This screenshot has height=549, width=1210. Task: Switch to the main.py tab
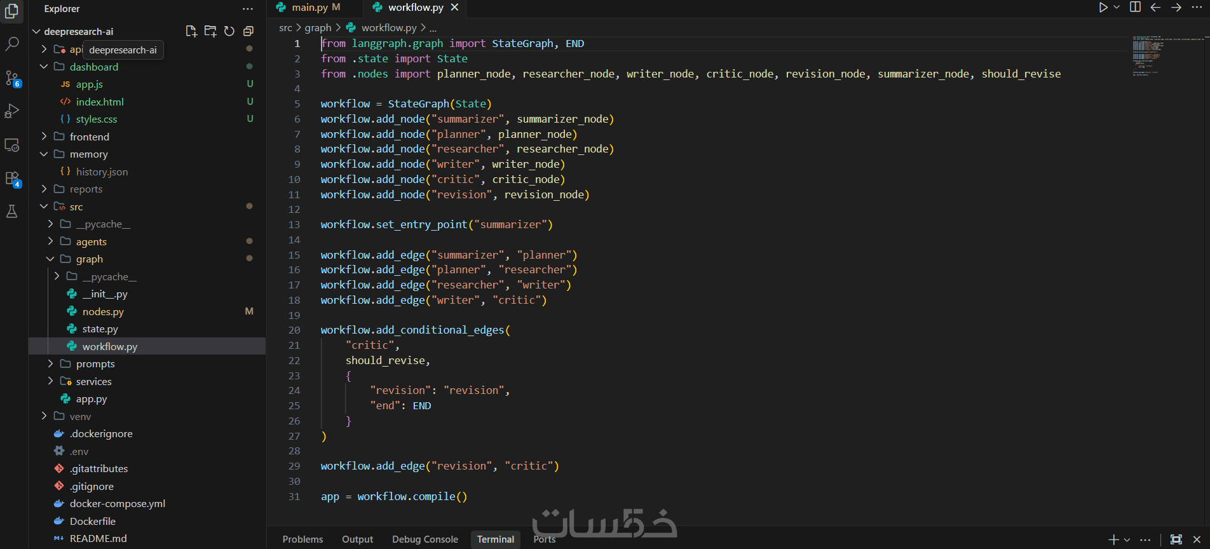click(x=309, y=8)
